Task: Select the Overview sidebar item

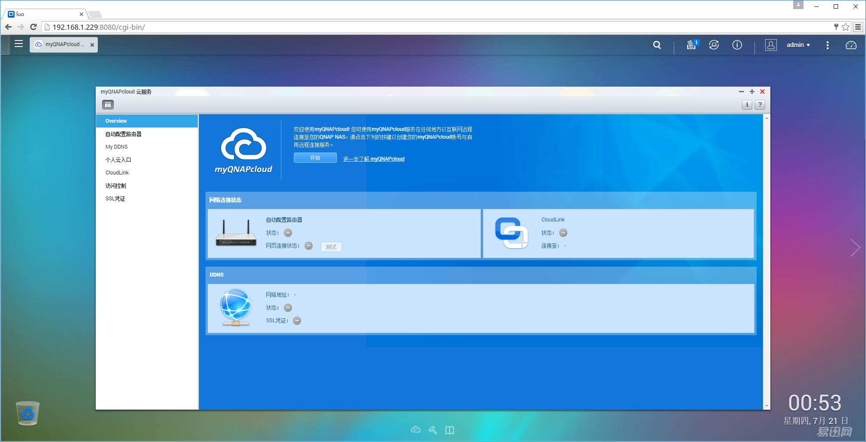Action: coord(147,121)
